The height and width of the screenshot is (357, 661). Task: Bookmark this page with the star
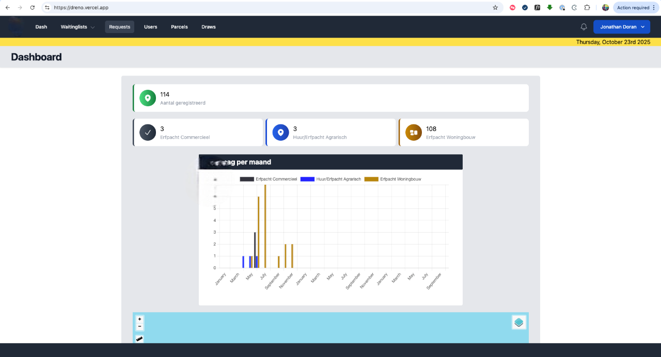click(x=495, y=8)
